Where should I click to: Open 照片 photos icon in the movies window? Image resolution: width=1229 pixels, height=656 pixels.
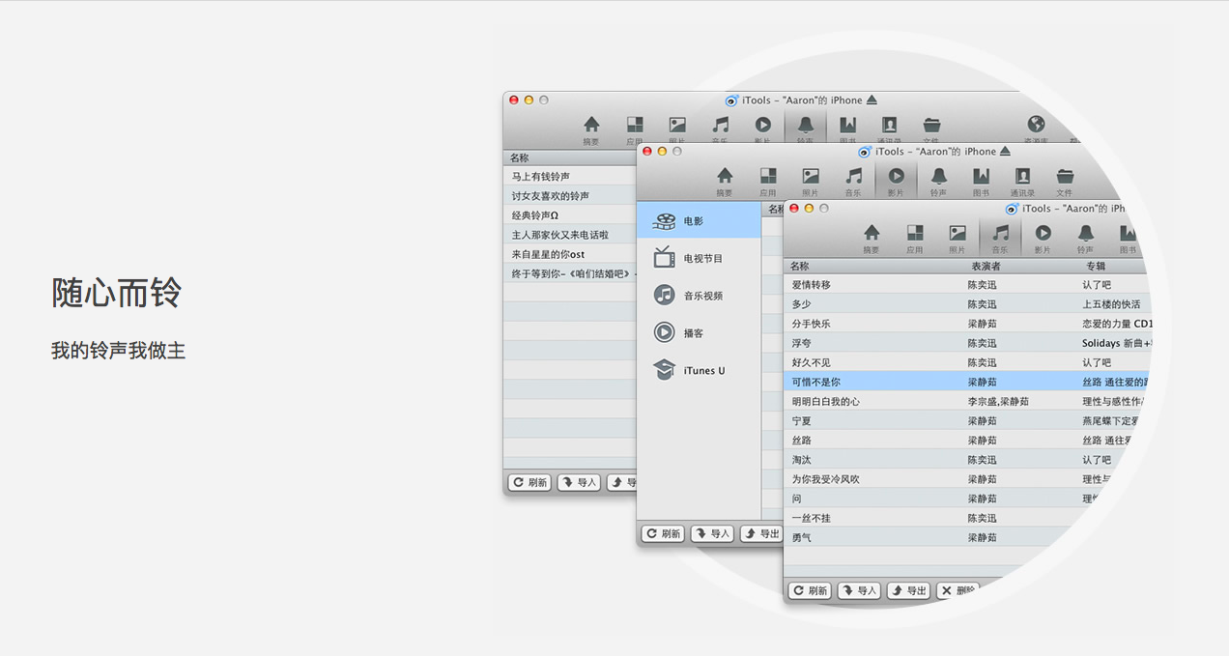(x=811, y=176)
